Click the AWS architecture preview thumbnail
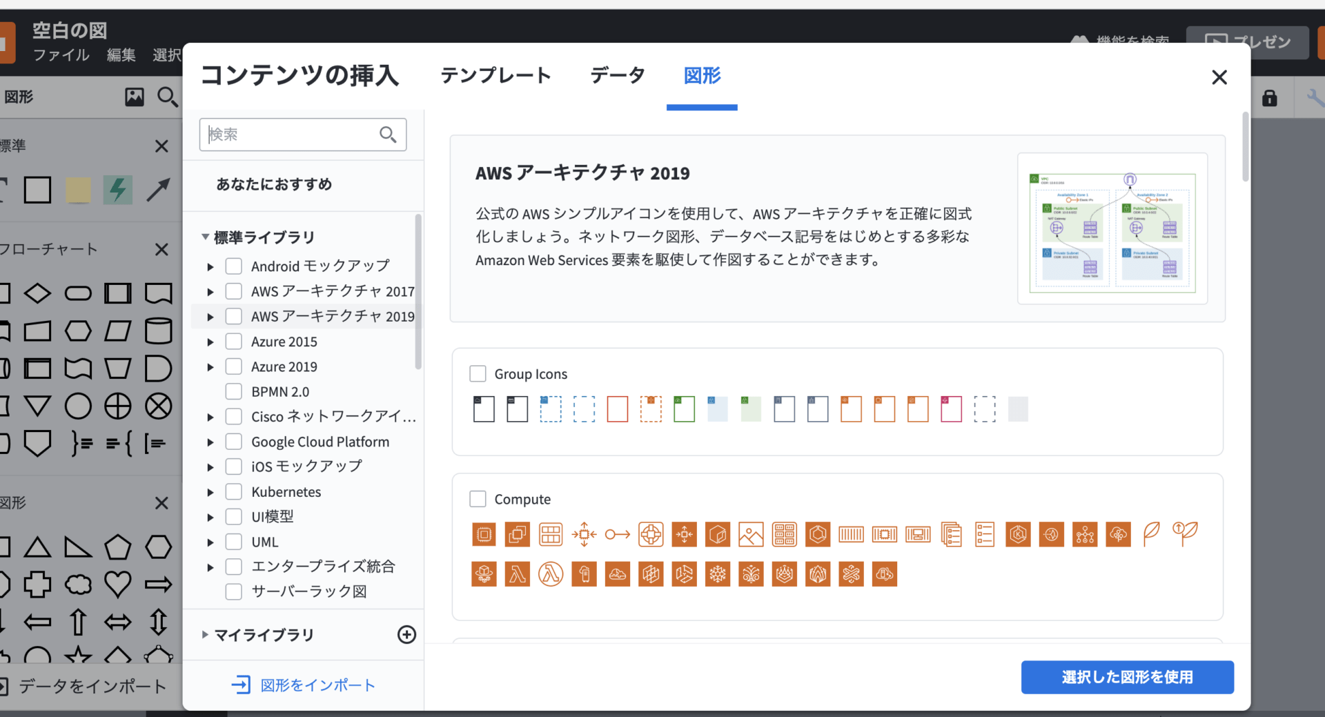 [1112, 228]
